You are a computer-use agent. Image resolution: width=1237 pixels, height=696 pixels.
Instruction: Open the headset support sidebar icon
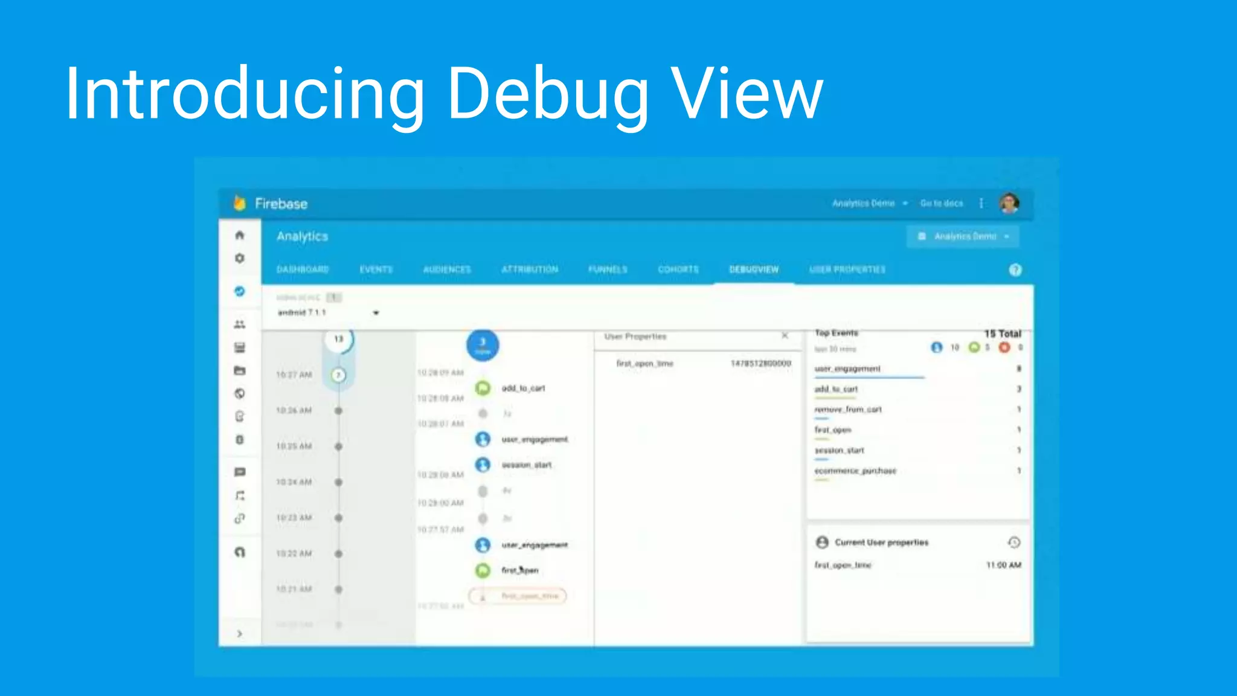tap(240, 552)
